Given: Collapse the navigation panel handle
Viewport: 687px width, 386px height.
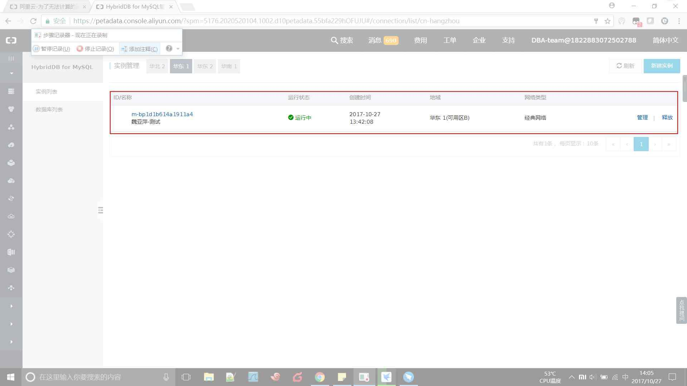Looking at the screenshot, I should tap(101, 210).
